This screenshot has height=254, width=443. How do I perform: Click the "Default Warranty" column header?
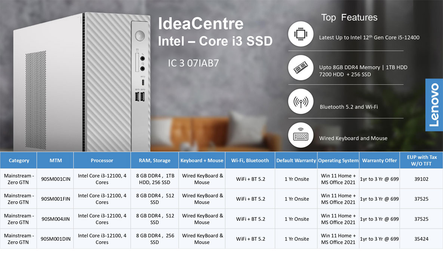tap(296, 160)
